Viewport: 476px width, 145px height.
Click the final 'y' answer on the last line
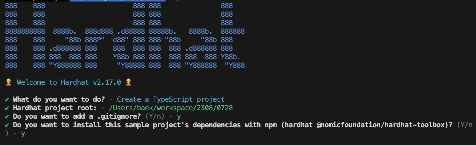23,134
